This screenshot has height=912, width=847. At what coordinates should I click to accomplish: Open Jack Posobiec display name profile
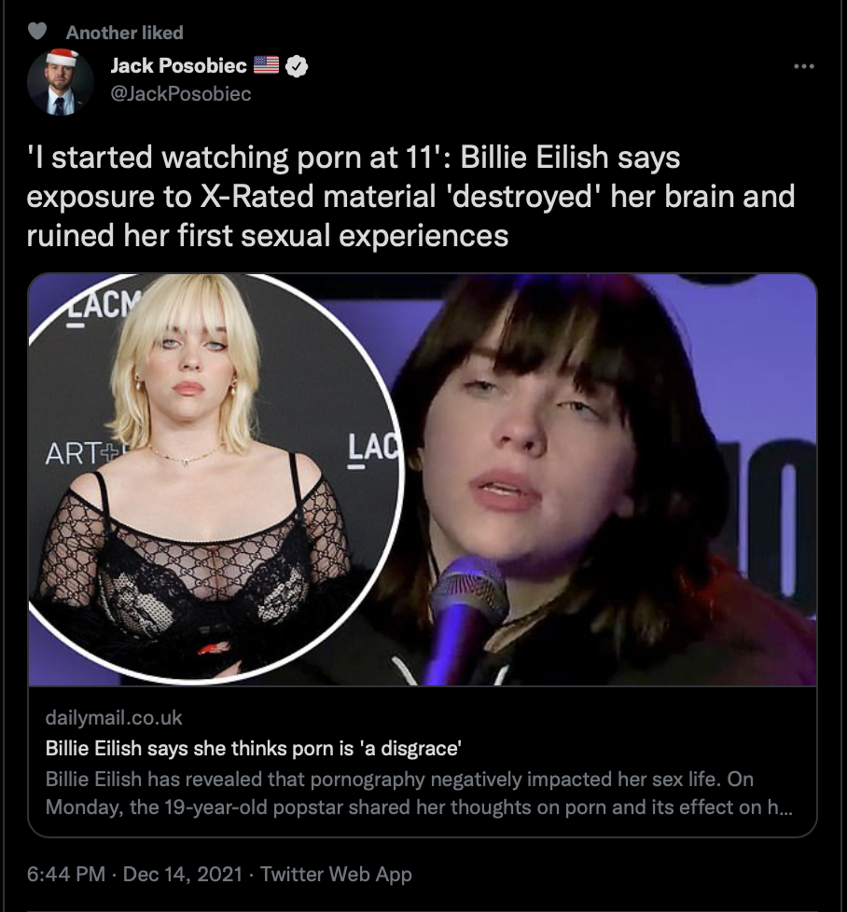click(x=178, y=65)
